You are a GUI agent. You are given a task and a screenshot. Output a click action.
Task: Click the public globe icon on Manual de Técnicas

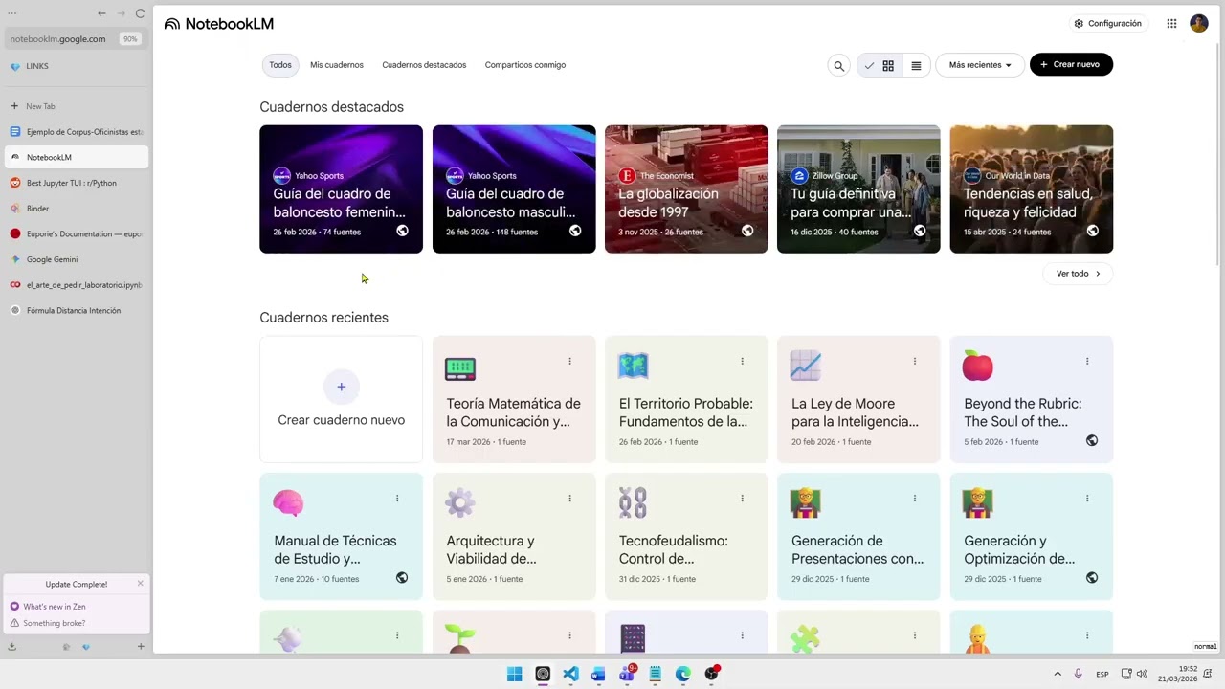click(402, 578)
